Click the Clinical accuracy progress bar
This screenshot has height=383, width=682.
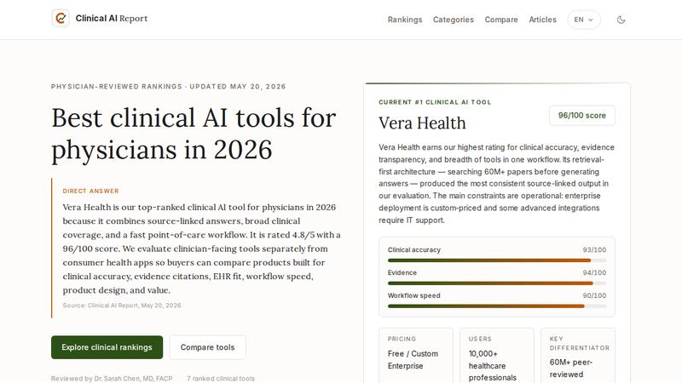(497, 260)
